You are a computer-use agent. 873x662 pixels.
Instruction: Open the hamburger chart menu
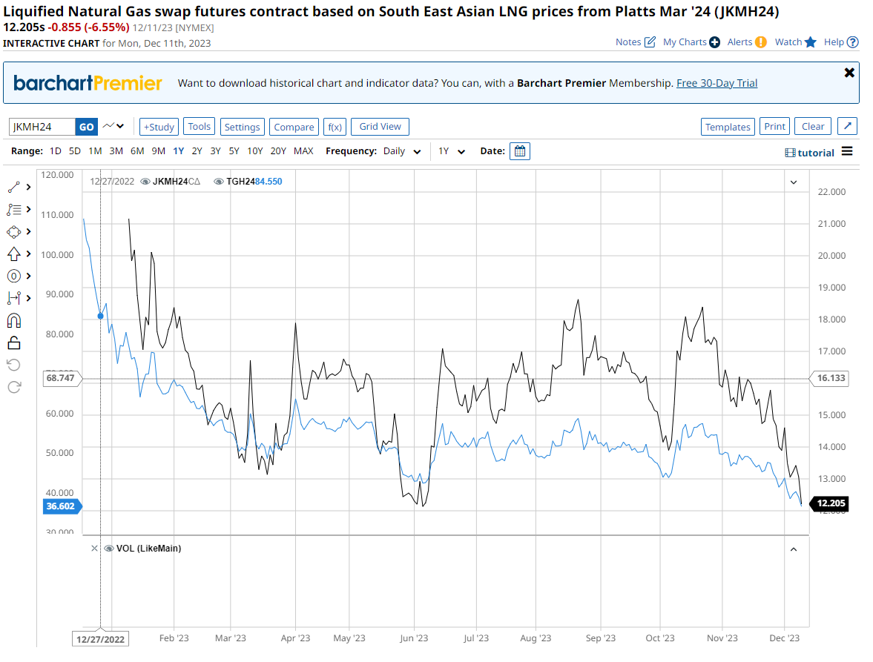tap(847, 152)
